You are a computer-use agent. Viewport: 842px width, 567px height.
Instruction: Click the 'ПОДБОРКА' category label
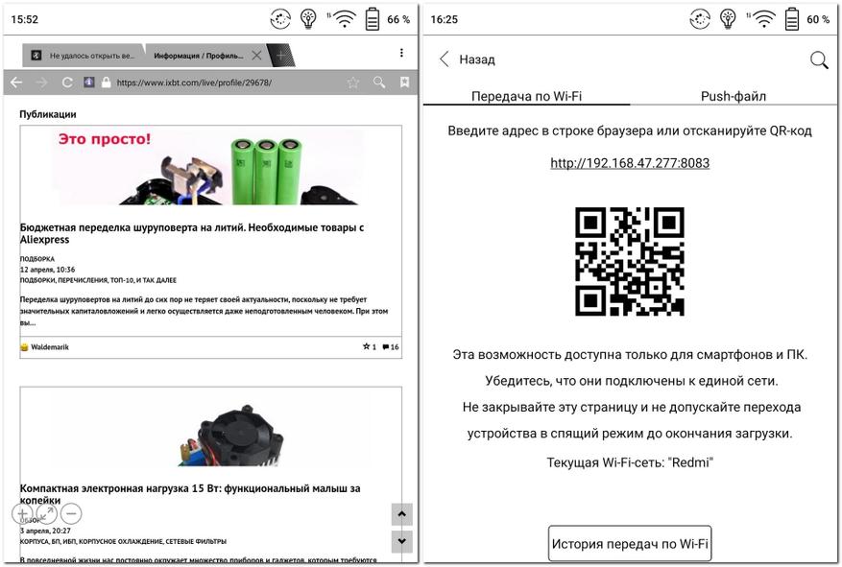pyautogui.click(x=37, y=259)
